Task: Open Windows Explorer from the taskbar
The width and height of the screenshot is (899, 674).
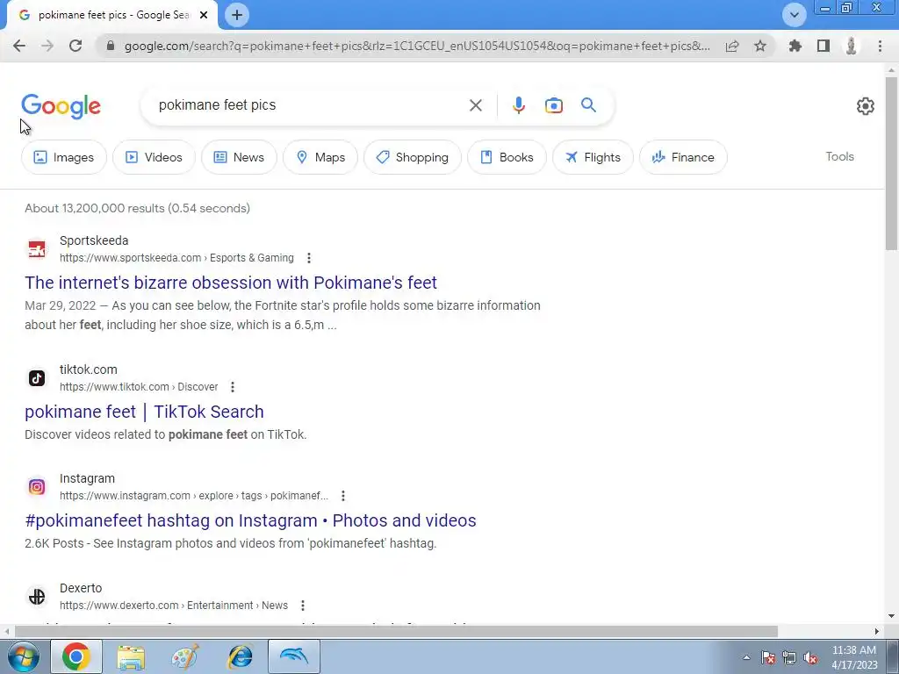Action: pos(131,656)
